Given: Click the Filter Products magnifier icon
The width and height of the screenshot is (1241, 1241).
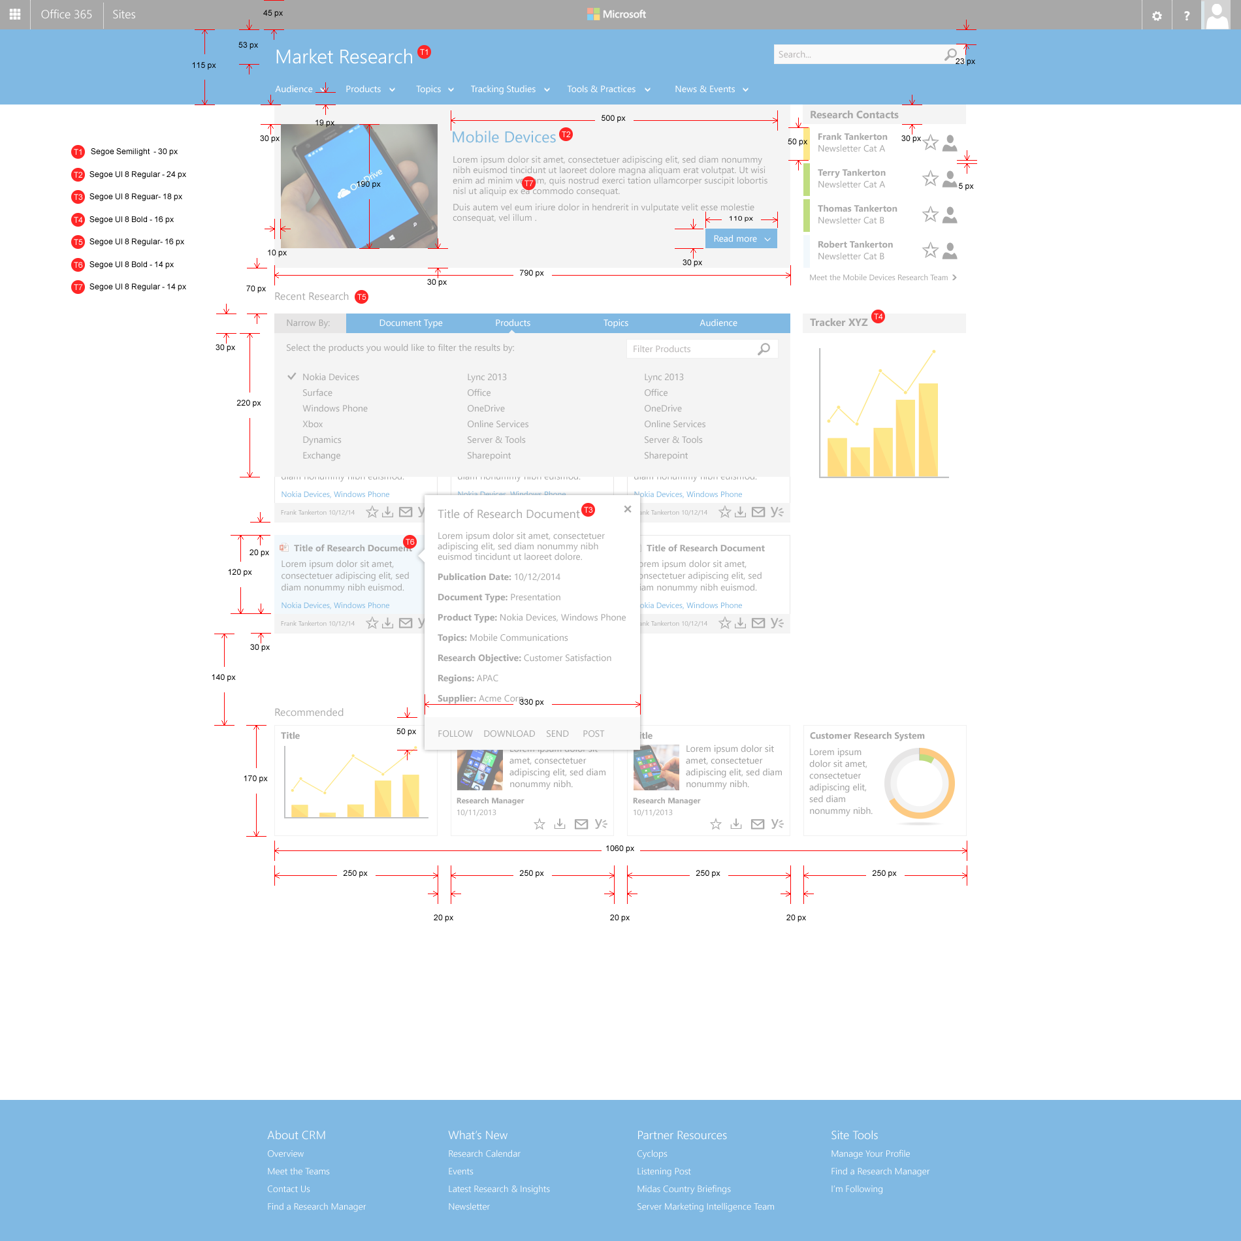Looking at the screenshot, I should [764, 349].
